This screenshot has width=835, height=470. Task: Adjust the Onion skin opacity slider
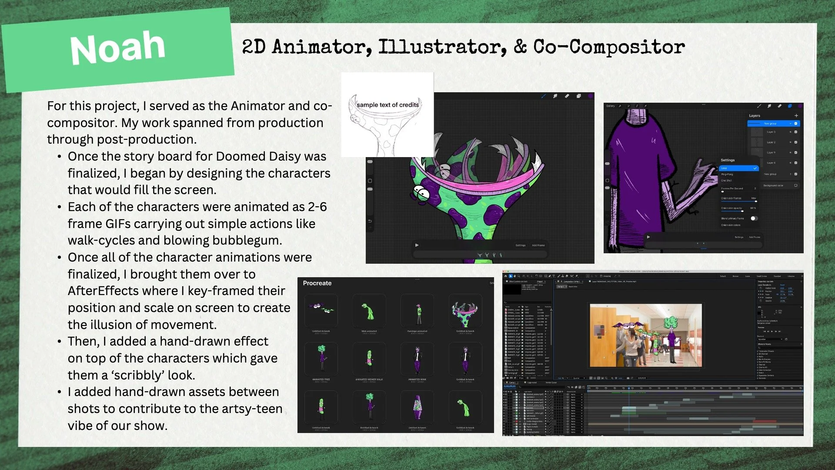tap(742, 211)
